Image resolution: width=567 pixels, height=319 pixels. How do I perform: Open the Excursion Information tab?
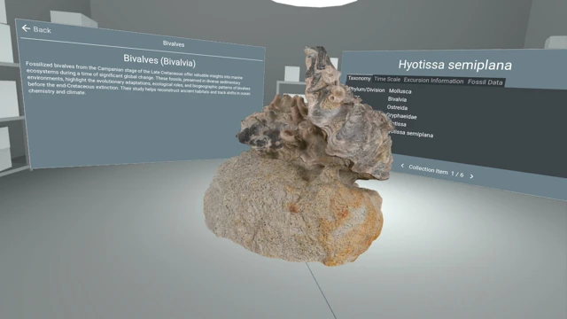pyautogui.click(x=433, y=81)
